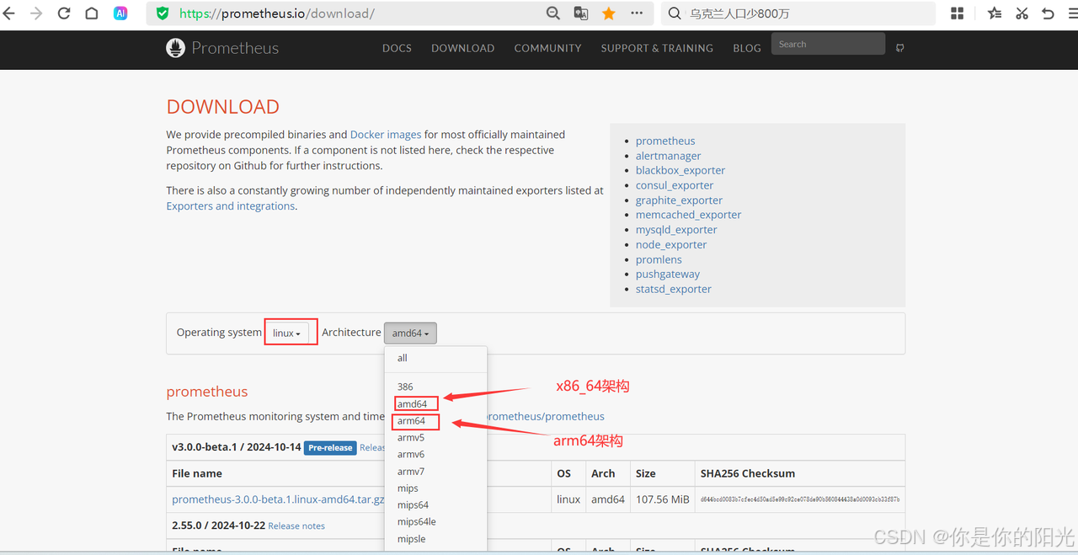Follow the Exporters and integrations link
The width and height of the screenshot is (1078, 555).
point(231,206)
